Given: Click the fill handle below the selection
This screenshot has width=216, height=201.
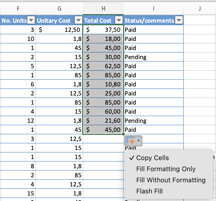Looking at the screenshot, I should [123, 134].
